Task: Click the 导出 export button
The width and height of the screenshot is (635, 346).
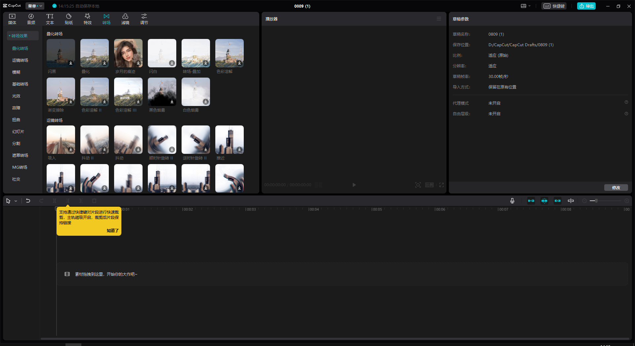Action: click(x=586, y=6)
